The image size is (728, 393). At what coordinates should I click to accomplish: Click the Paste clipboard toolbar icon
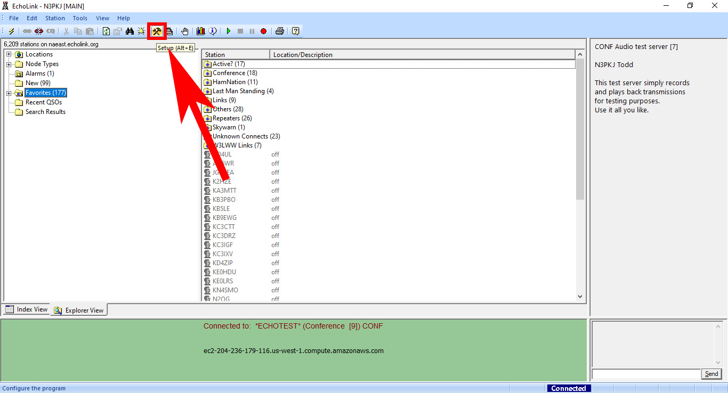point(90,31)
